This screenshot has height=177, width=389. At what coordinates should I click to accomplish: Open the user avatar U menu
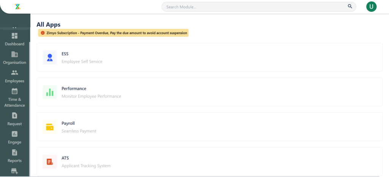(371, 7)
